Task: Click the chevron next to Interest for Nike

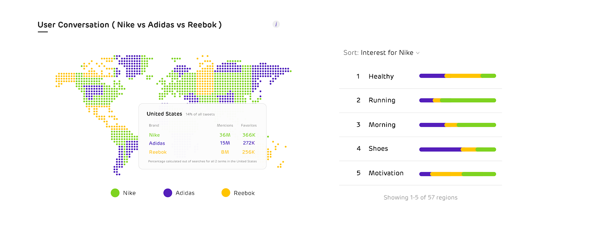Action: (x=418, y=53)
